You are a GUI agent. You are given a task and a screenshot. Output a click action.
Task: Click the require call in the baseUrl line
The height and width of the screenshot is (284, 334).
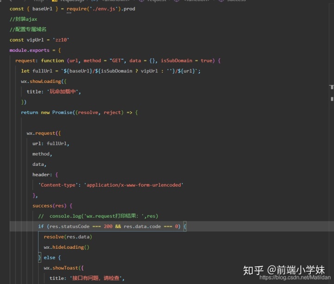(77, 9)
